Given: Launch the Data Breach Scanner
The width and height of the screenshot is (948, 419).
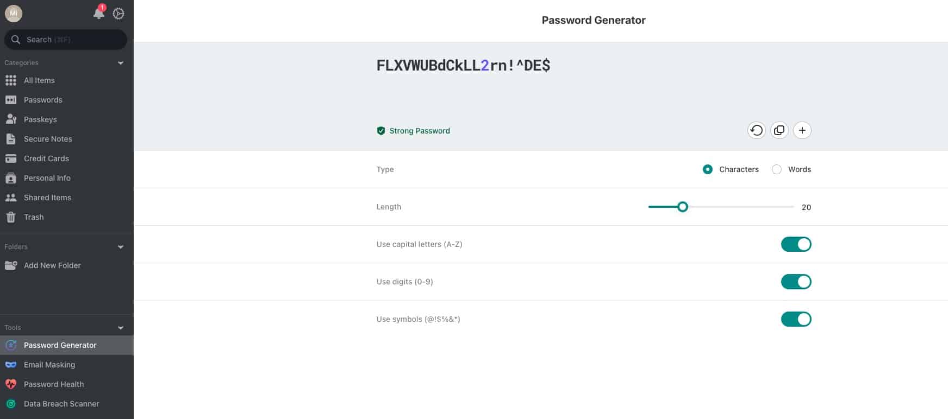Looking at the screenshot, I should coord(61,403).
